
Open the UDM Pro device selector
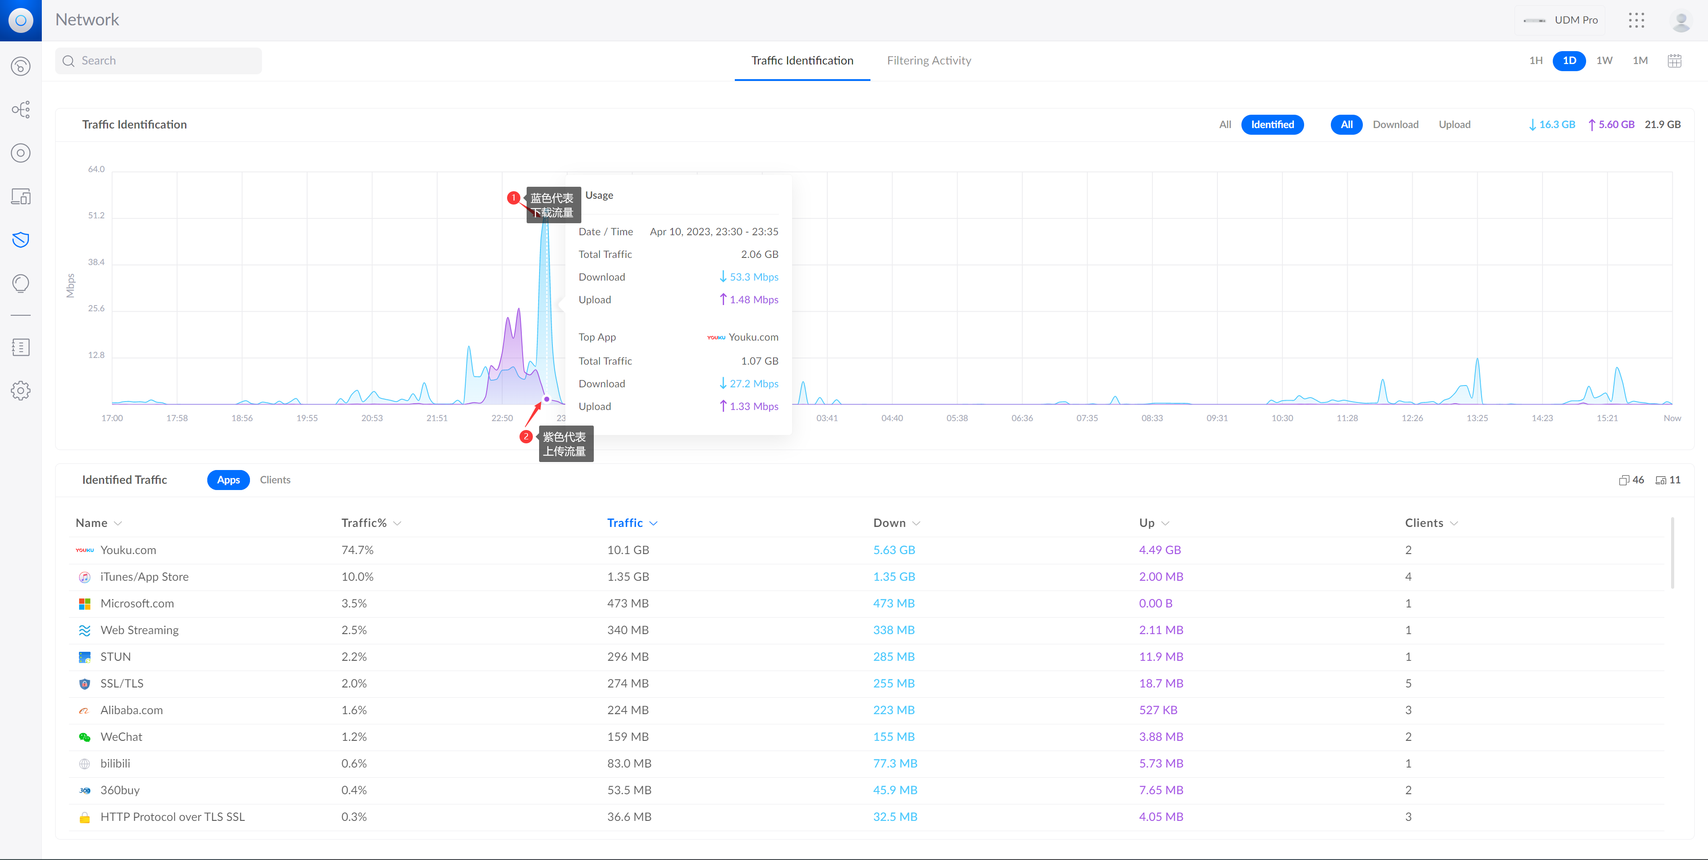tap(1559, 20)
